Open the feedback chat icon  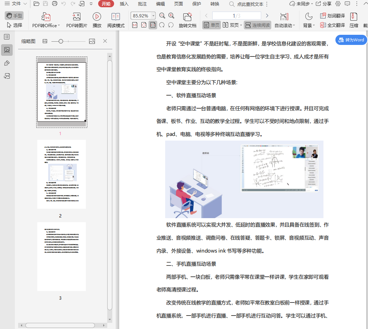(347, 4)
